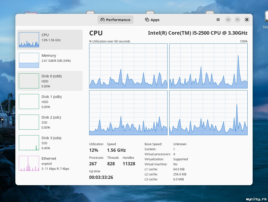Open Disk 0 (sdd) HDD details
Image resolution: width=268 pixels, height=202 pixels.
pos(50,81)
